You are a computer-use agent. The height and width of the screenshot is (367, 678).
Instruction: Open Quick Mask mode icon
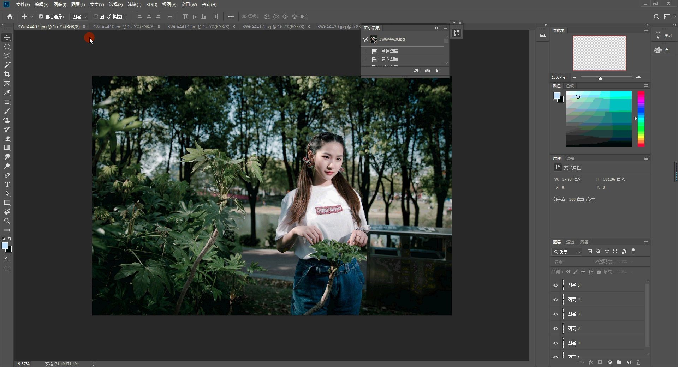pyautogui.click(x=7, y=259)
